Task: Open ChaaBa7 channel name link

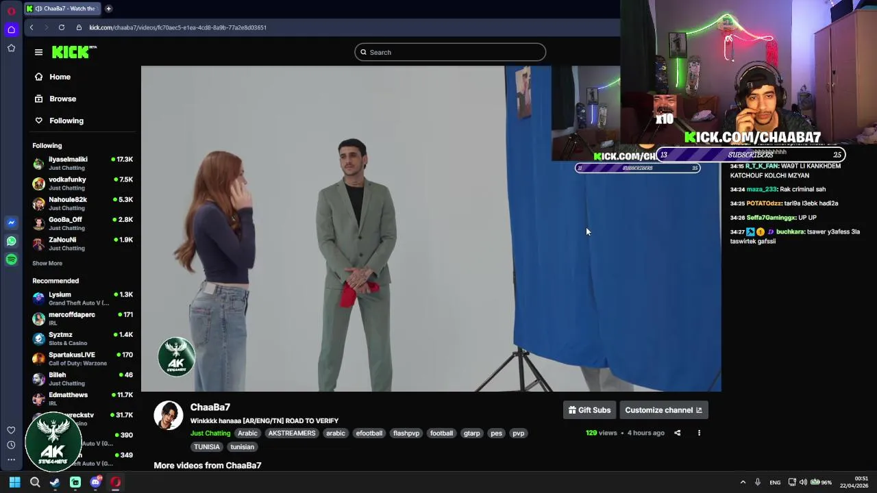Action: 210,407
